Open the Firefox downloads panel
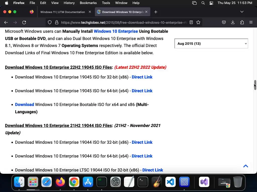 point(233,22)
